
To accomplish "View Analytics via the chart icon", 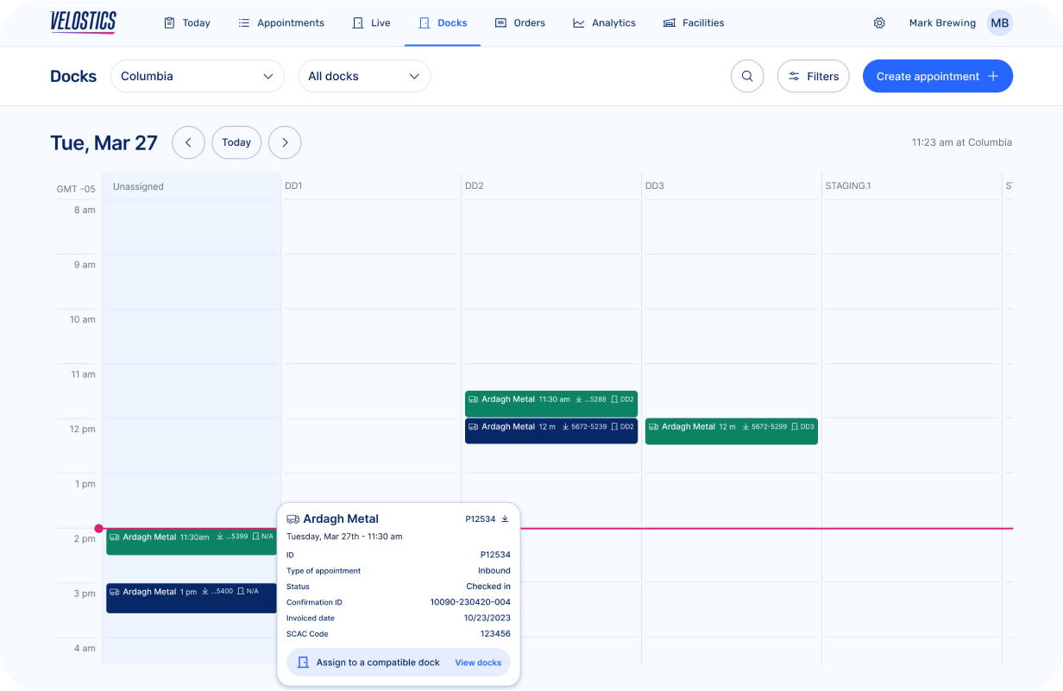I will click(578, 22).
